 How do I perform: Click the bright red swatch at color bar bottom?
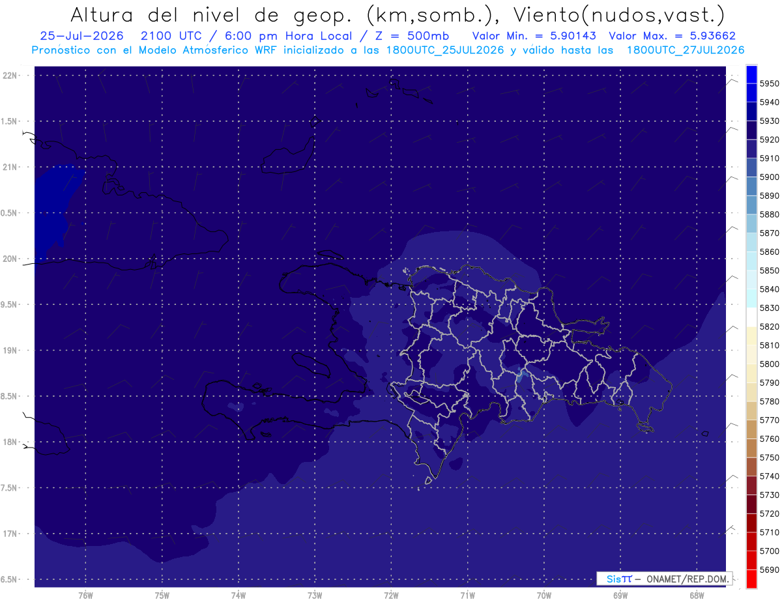pos(751,579)
